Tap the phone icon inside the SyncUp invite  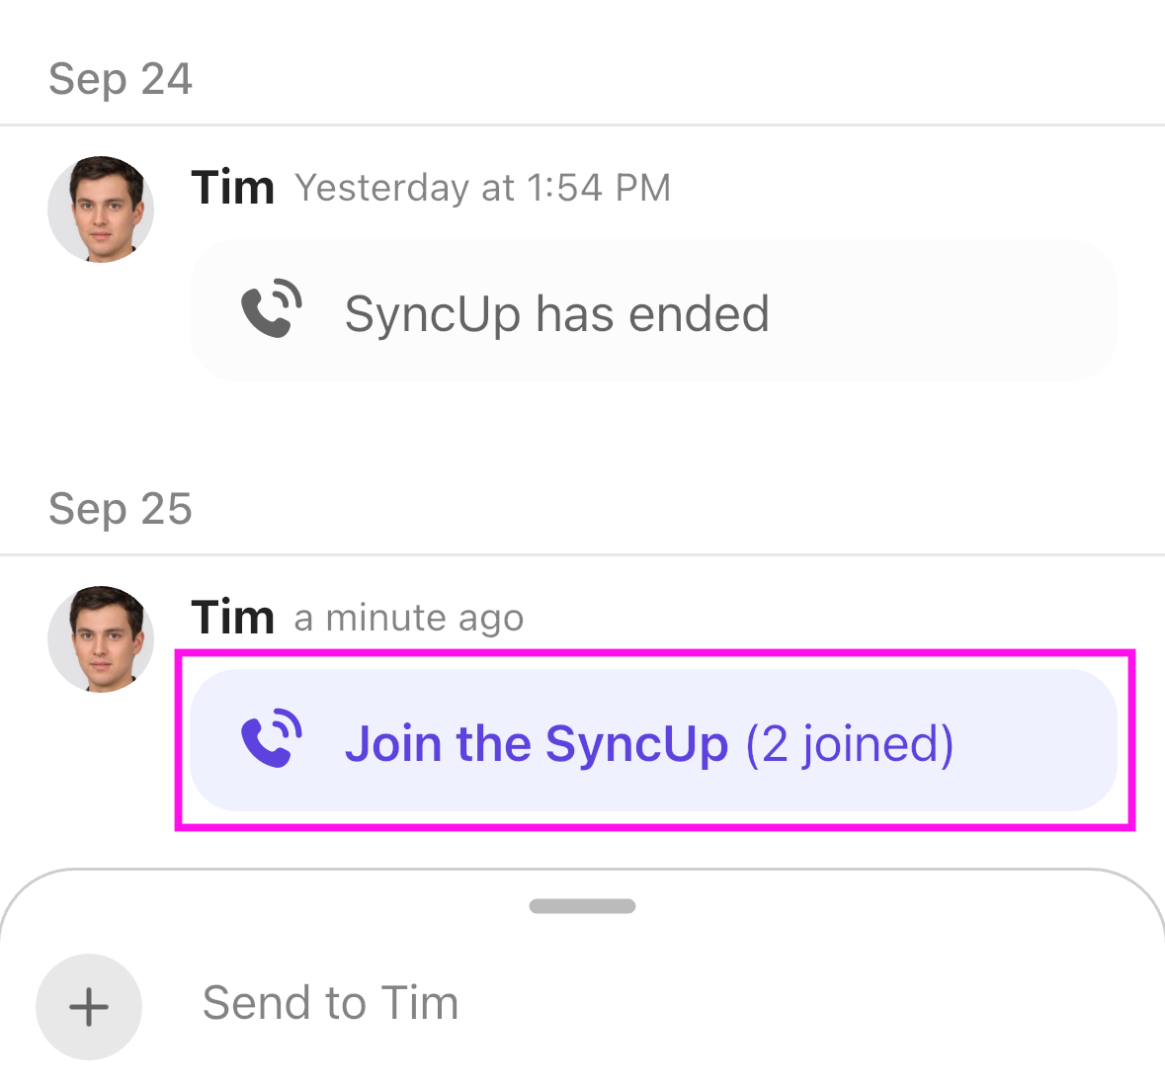click(271, 739)
